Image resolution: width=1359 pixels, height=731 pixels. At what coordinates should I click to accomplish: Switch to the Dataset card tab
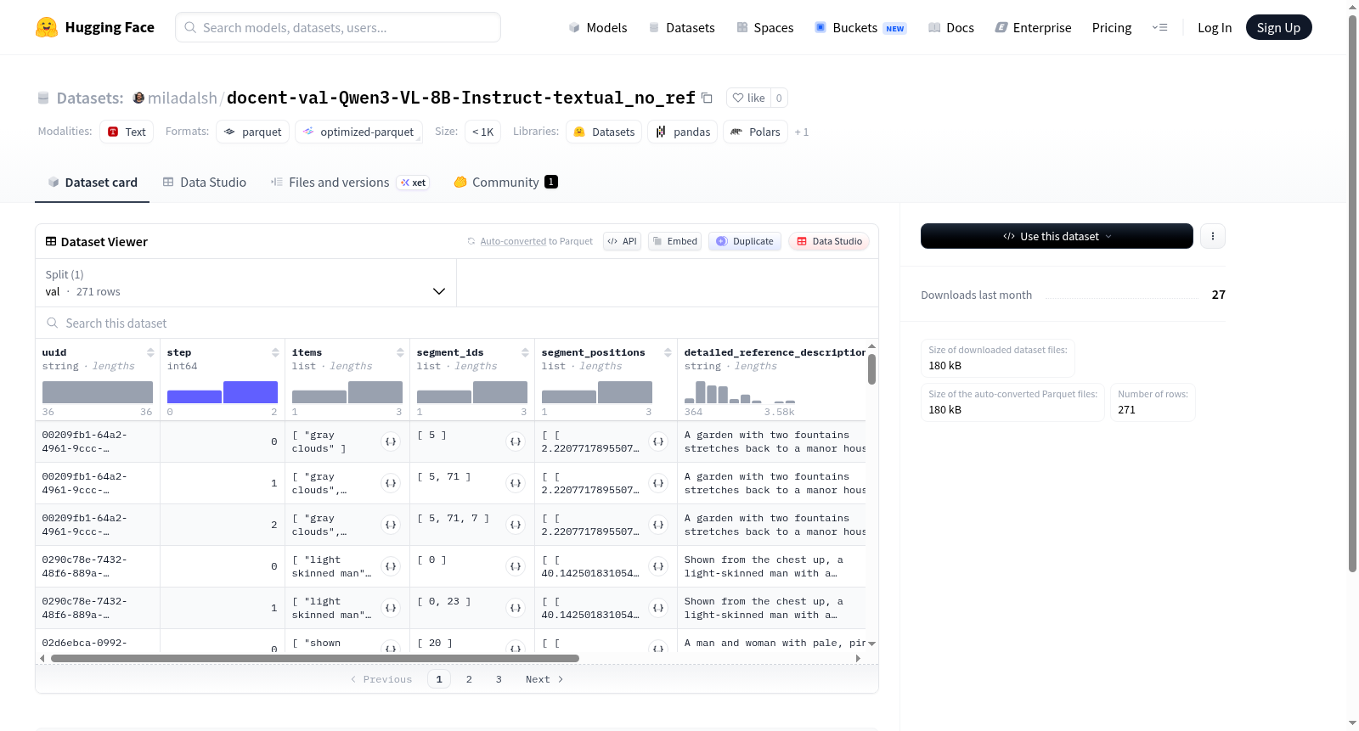click(92, 182)
